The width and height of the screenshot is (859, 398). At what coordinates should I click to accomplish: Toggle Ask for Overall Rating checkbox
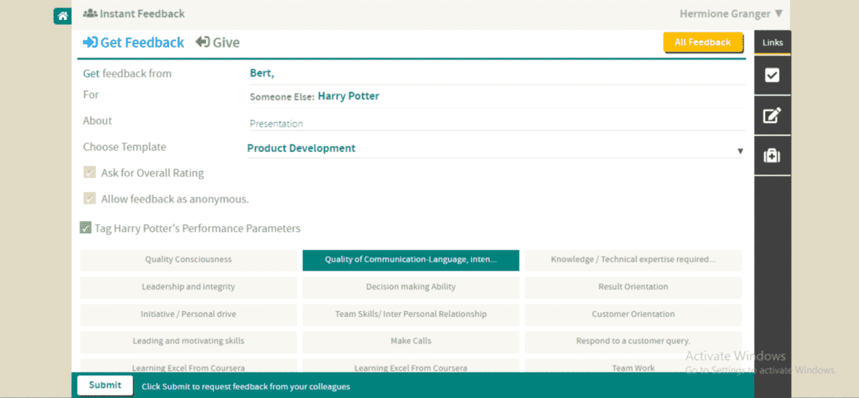[x=89, y=172]
